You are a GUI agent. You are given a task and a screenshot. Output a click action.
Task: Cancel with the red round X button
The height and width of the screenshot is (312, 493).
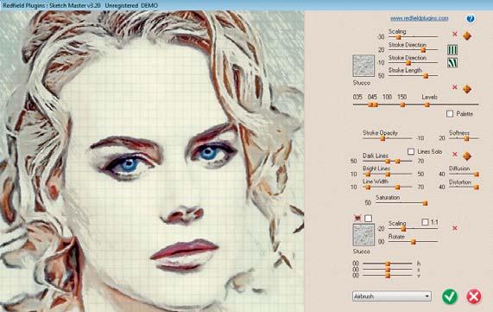[x=473, y=296]
